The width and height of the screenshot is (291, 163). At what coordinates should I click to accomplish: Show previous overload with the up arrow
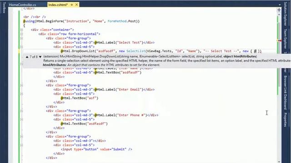tap(27, 57)
